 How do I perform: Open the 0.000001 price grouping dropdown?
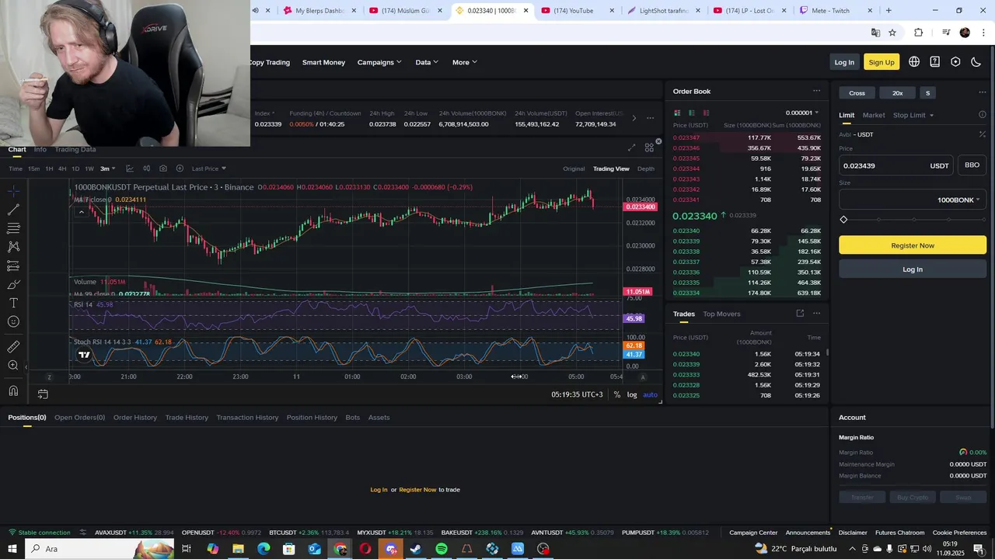coord(801,113)
